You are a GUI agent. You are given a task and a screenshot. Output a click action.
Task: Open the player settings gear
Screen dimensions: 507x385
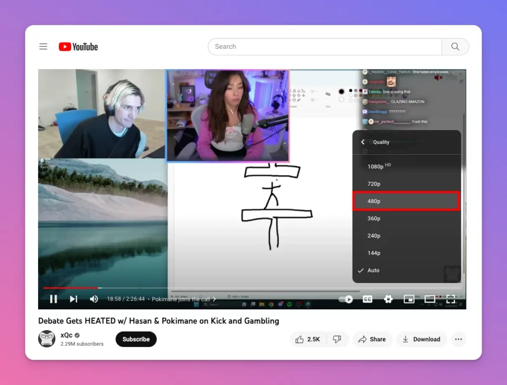tap(388, 299)
